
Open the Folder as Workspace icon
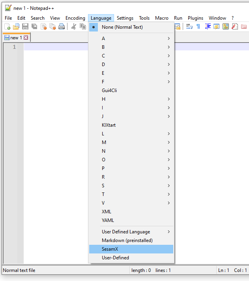(244, 26)
